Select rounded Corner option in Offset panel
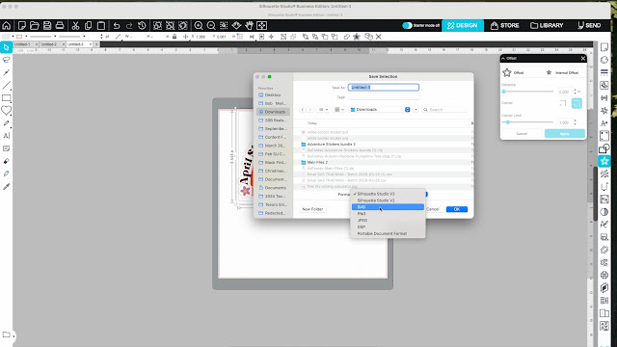Screen dimensions: 617x347 click(577, 103)
